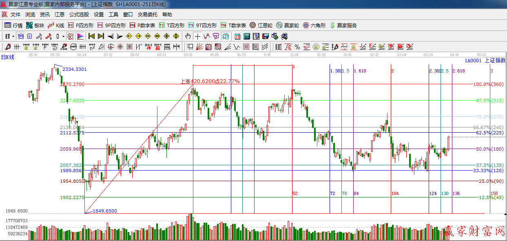Expand the candlestick style dropdown arrow
This screenshot has width=507, height=241.
(63, 36)
